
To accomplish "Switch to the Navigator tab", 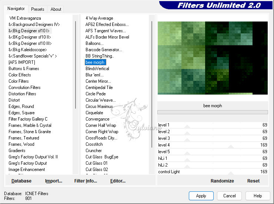I will click(x=16, y=9).
